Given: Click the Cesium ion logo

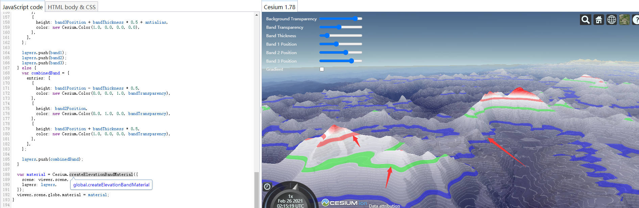Looking at the screenshot, I should tap(344, 203).
